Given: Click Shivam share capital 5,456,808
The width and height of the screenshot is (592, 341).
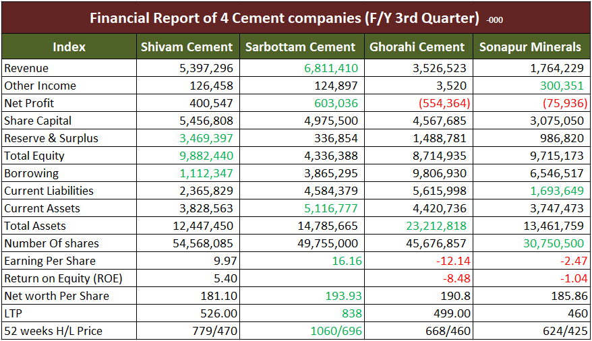Looking at the screenshot, I should click(206, 121).
